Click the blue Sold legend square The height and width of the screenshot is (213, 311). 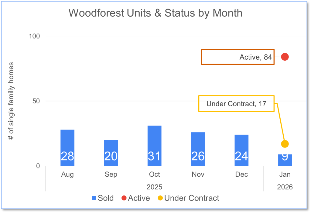pyautogui.click(x=94, y=198)
